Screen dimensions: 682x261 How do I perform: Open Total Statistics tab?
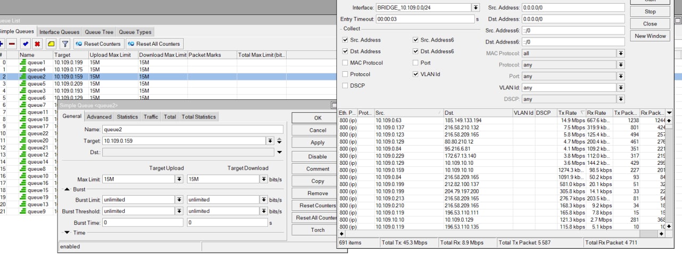pyautogui.click(x=199, y=117)
